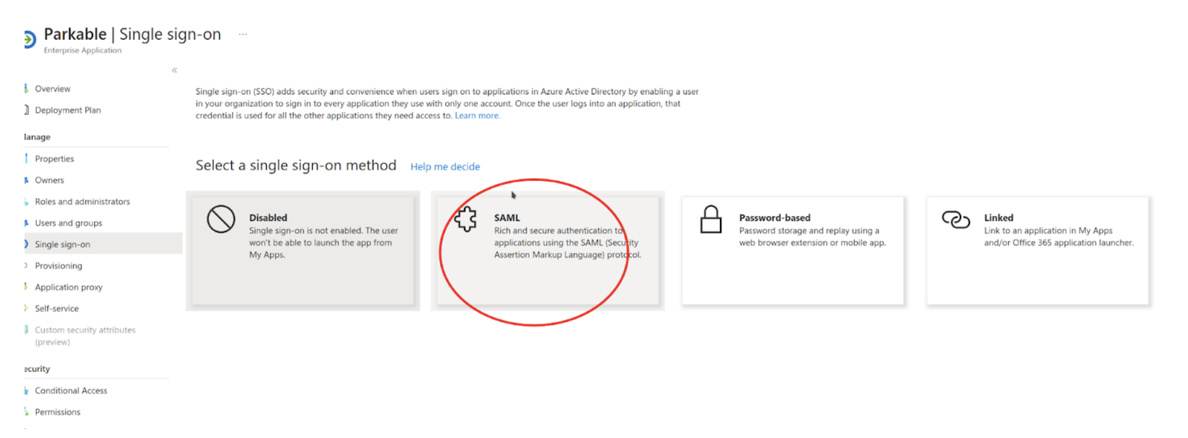Click the 'Link to an application' description

pos(1059,237)
